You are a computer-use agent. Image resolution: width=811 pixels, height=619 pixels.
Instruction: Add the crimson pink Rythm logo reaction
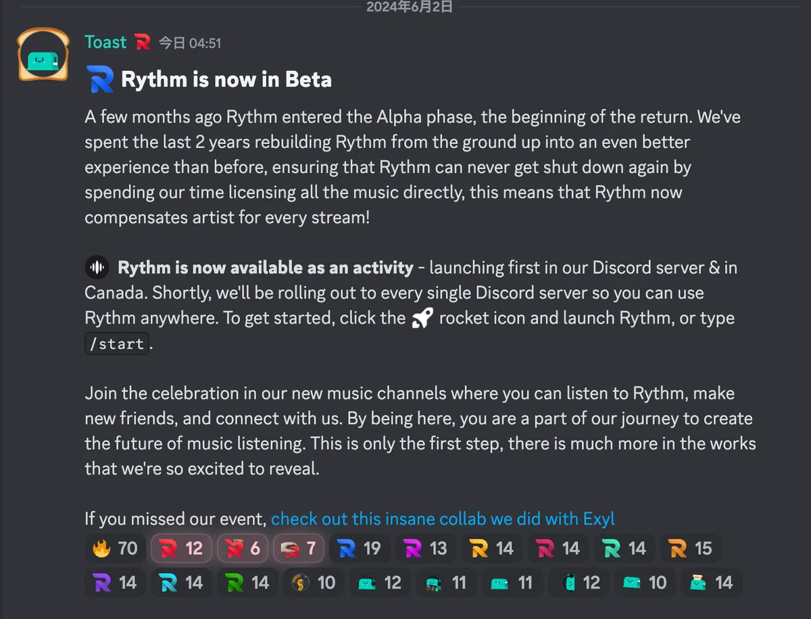click(x=558, y=548)
